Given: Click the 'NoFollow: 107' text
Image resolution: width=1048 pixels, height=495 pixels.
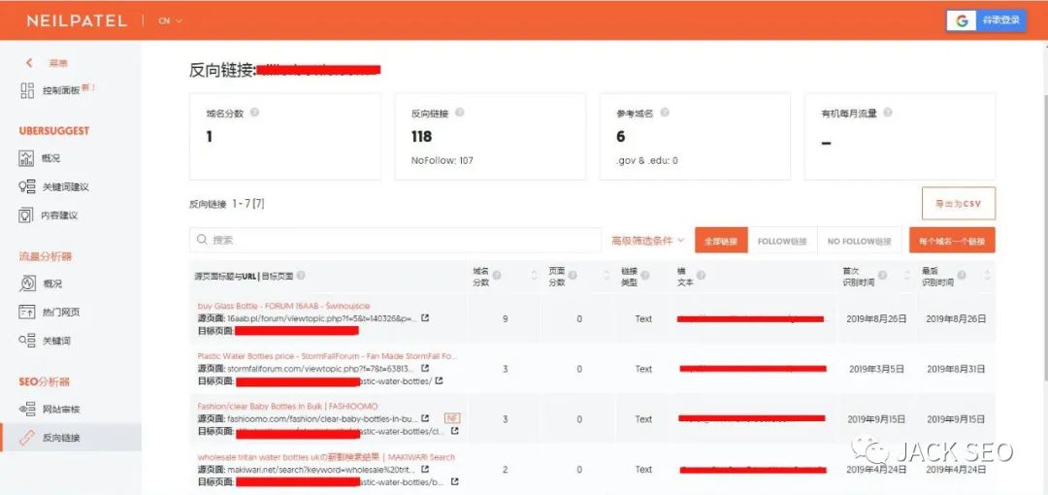Looking at the screenshot, I should tap(442, 160).
